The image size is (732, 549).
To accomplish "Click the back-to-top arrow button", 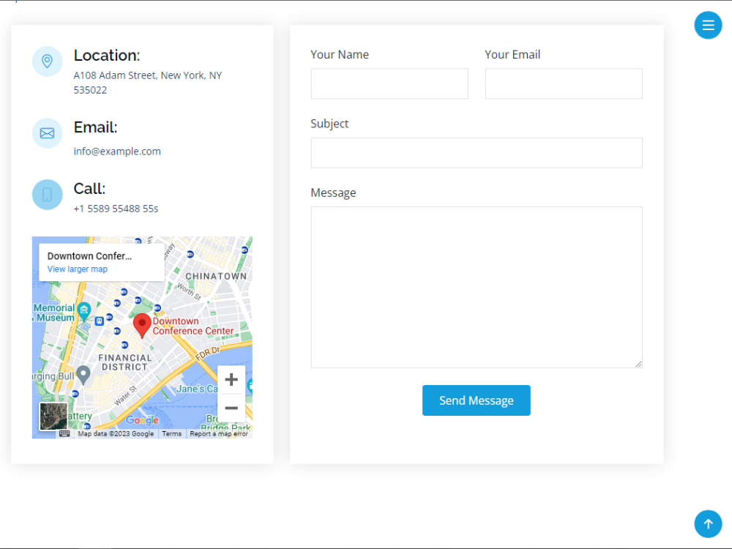I will (x=708, y=524).
